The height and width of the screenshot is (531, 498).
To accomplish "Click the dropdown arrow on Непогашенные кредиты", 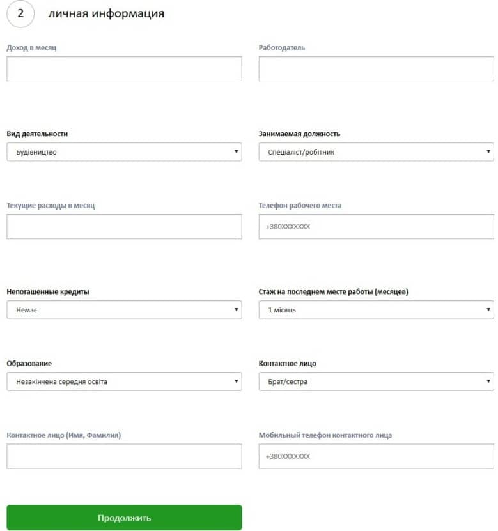I will 235,309.
